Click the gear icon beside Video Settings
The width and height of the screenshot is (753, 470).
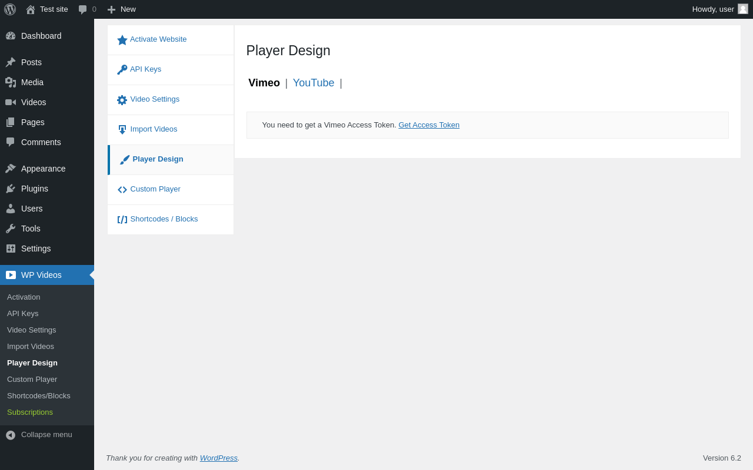pos(122,100)
